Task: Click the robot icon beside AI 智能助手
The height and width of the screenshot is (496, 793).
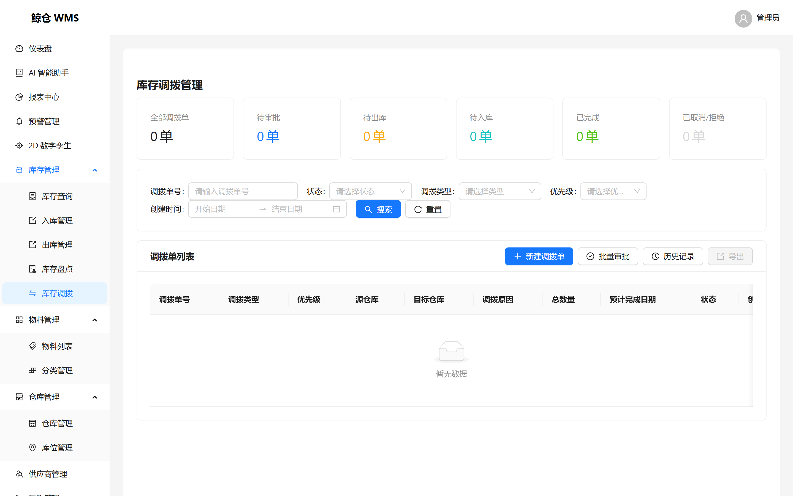Action: (19, 73)
